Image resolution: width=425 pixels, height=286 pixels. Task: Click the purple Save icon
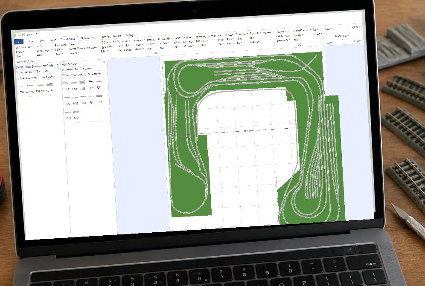tap(23, 35)
